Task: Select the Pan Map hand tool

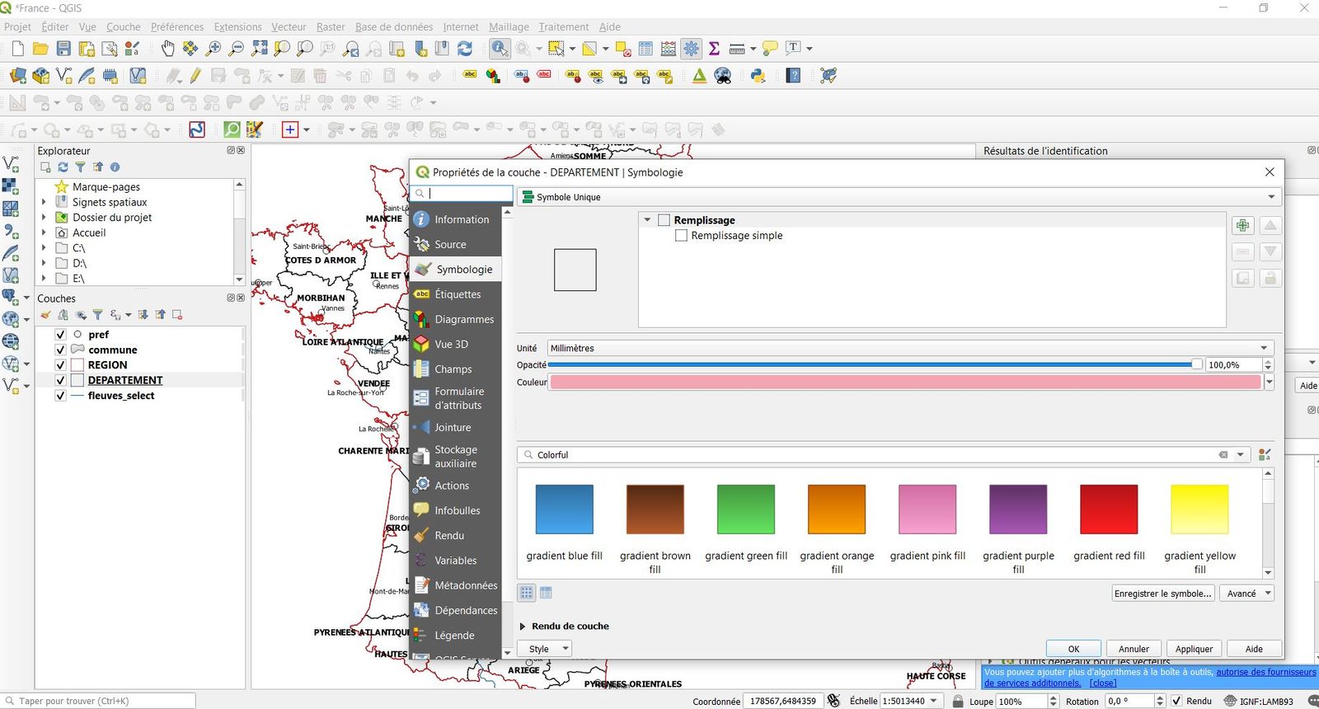Action: click(x=168, y=49)
